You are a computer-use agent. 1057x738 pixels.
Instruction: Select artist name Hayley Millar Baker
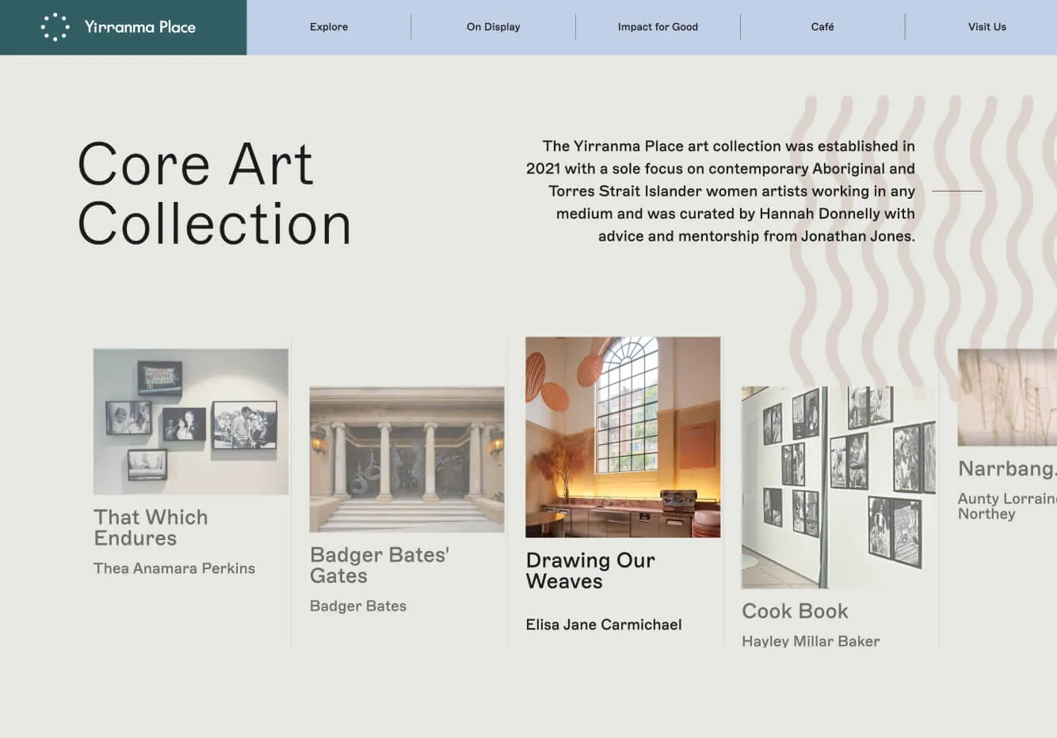tap(811, 641)
